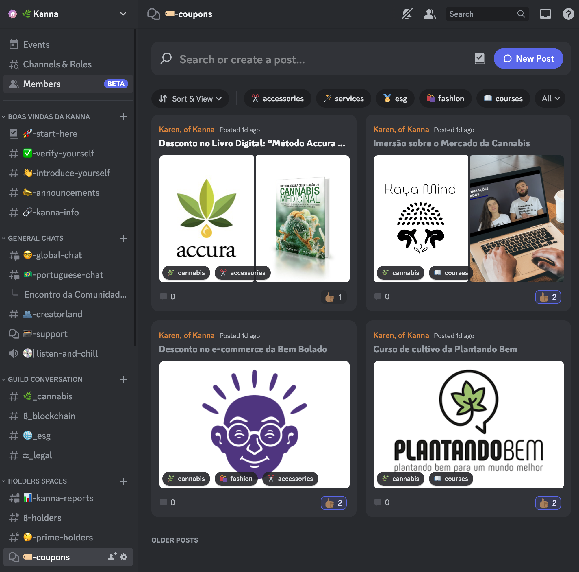The image size is (579, 572).
Task: Click invite people icon on coupons channel
Action: click(112, 557)
